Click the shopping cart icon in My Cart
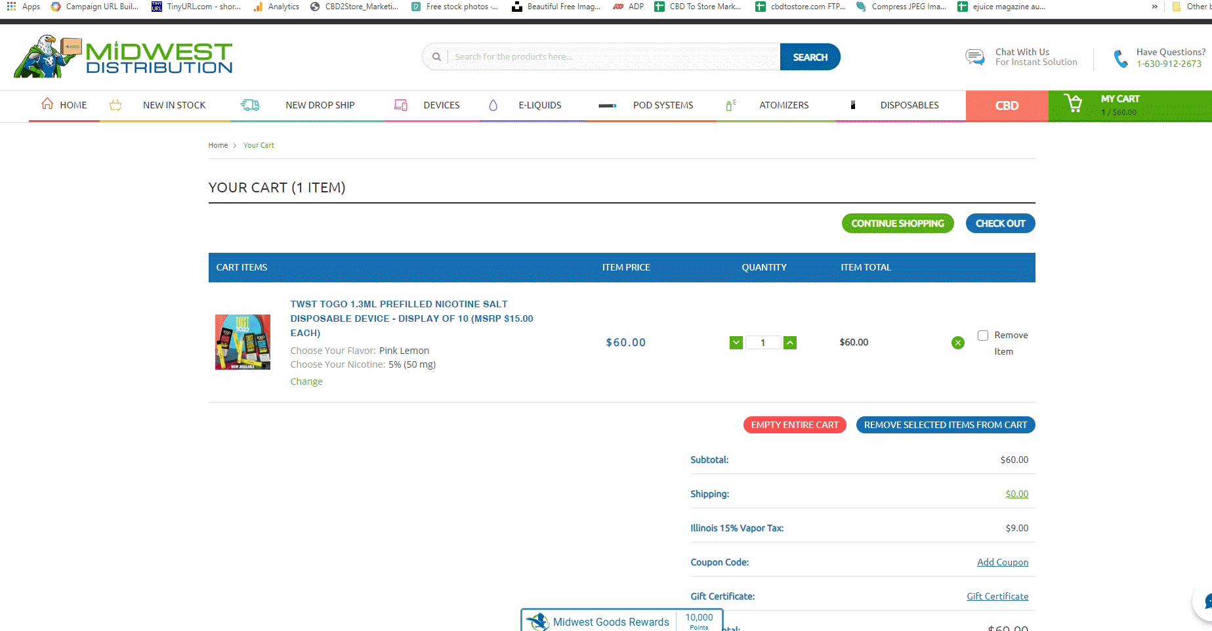1212x631 pixels. [x=1074, y=104]
